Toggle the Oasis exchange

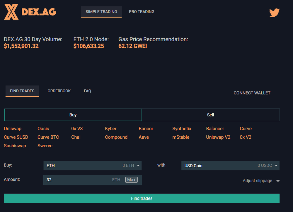click(43, 129)
